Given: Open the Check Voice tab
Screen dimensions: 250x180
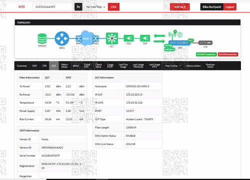Looking at the screenshot, I should point(98,66).
